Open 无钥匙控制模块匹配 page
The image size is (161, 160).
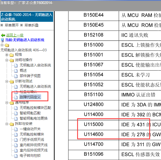click(x=35, y=108)
